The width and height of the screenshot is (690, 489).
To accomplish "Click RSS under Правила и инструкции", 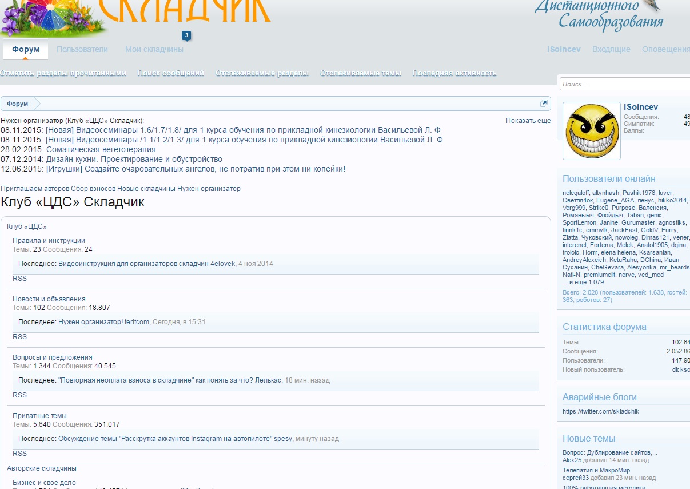I will (x=19, y=279).
